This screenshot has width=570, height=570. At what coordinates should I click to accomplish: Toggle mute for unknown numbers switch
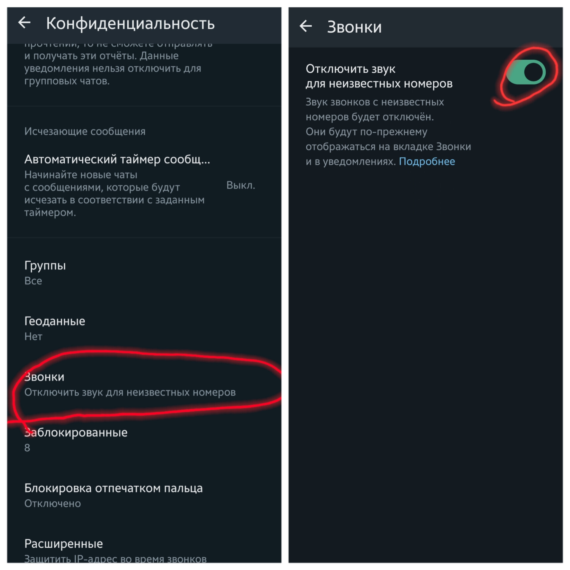point(526,72)
